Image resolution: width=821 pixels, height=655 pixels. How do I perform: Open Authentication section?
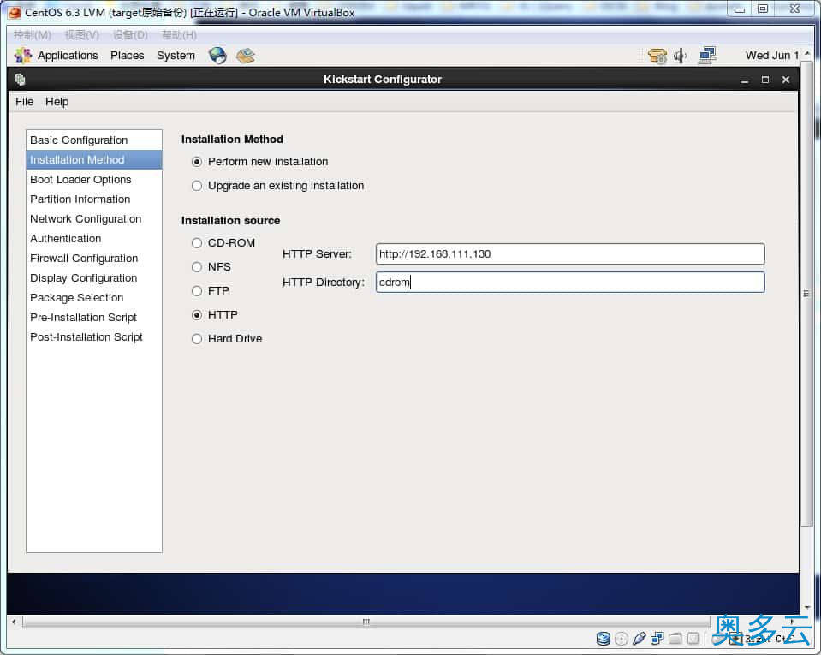tap(93, 238)
